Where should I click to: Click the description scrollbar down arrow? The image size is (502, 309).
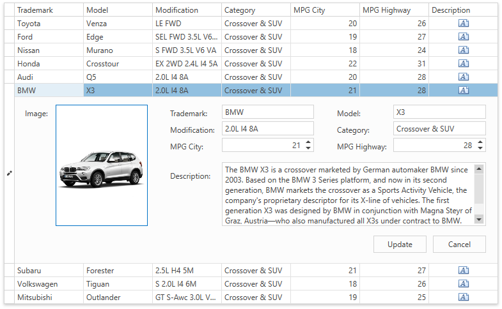[479, 220]
